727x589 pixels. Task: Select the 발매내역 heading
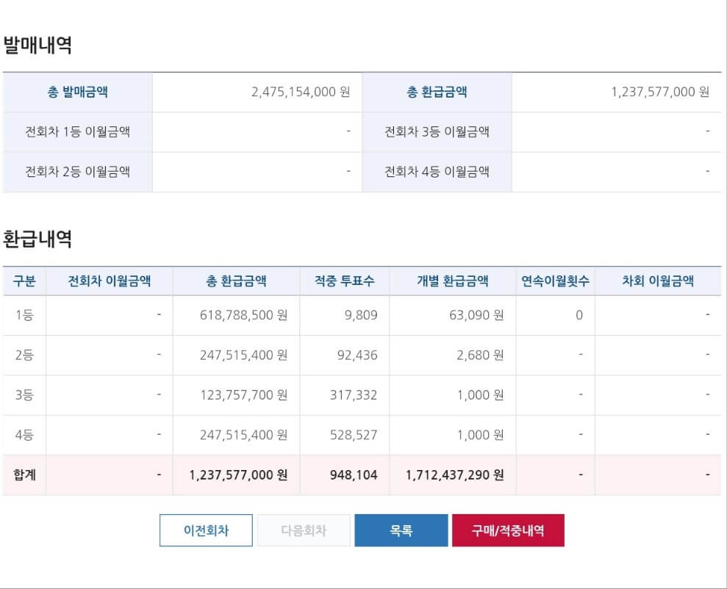(x=37, y=45)
